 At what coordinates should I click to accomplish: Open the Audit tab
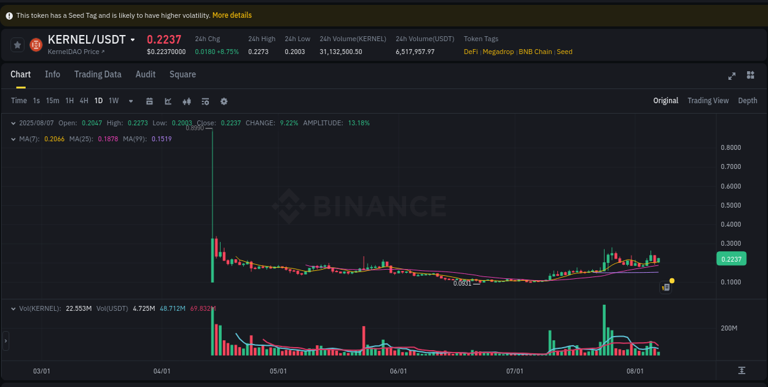[146, 74]
